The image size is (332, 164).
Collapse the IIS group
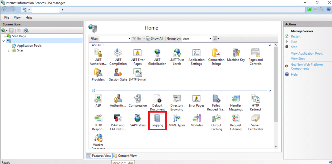[270, 91]
